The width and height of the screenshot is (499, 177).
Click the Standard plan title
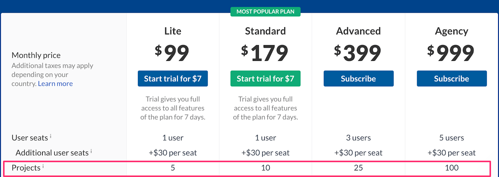click(x=265, y=31)
